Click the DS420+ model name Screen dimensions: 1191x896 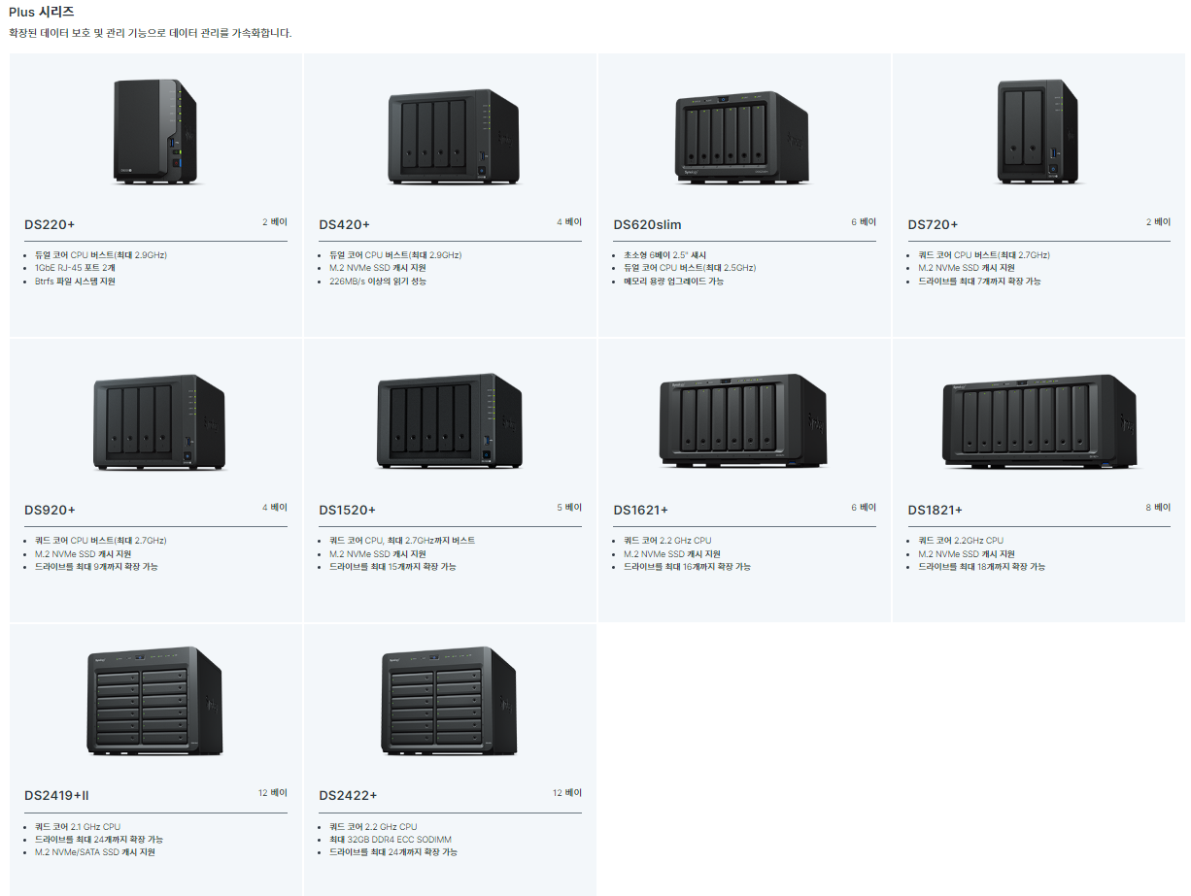345,224
